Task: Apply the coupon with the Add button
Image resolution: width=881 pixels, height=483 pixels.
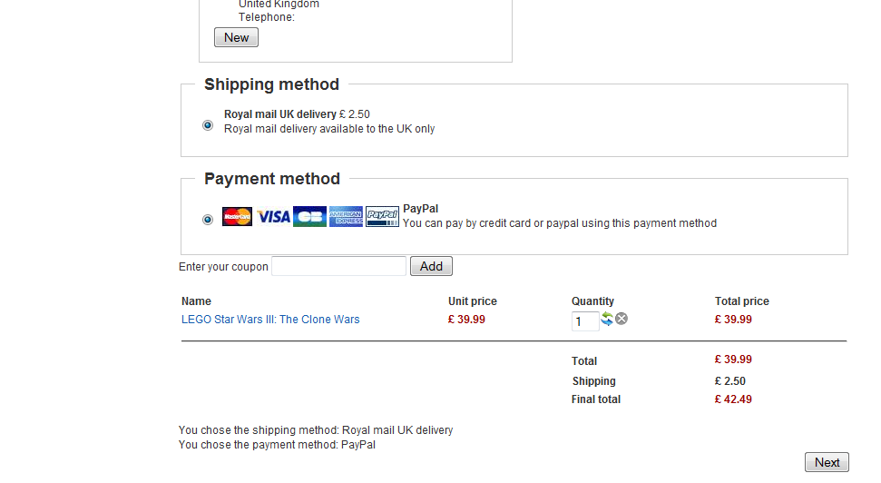Action: [x=431, y=266]
